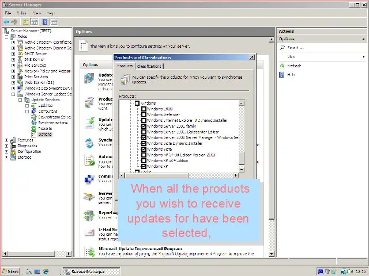Screen dimensions: 369x276
Task: Open the Update Files options icon
Action: (89, 123)
